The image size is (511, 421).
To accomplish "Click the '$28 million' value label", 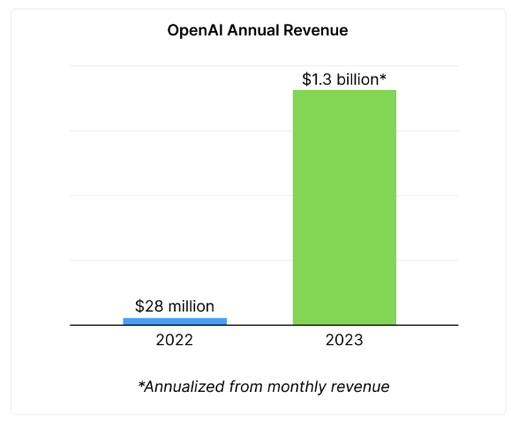I will coord(175,306).
